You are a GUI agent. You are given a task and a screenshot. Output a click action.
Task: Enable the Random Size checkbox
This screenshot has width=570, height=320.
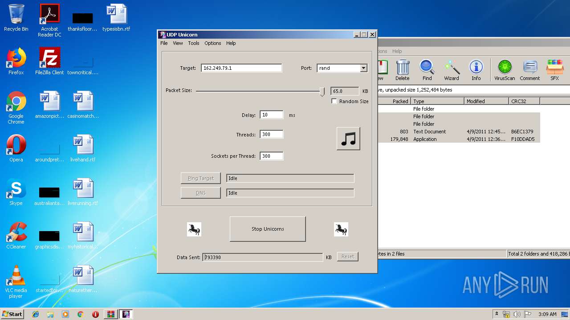point(334,101)
